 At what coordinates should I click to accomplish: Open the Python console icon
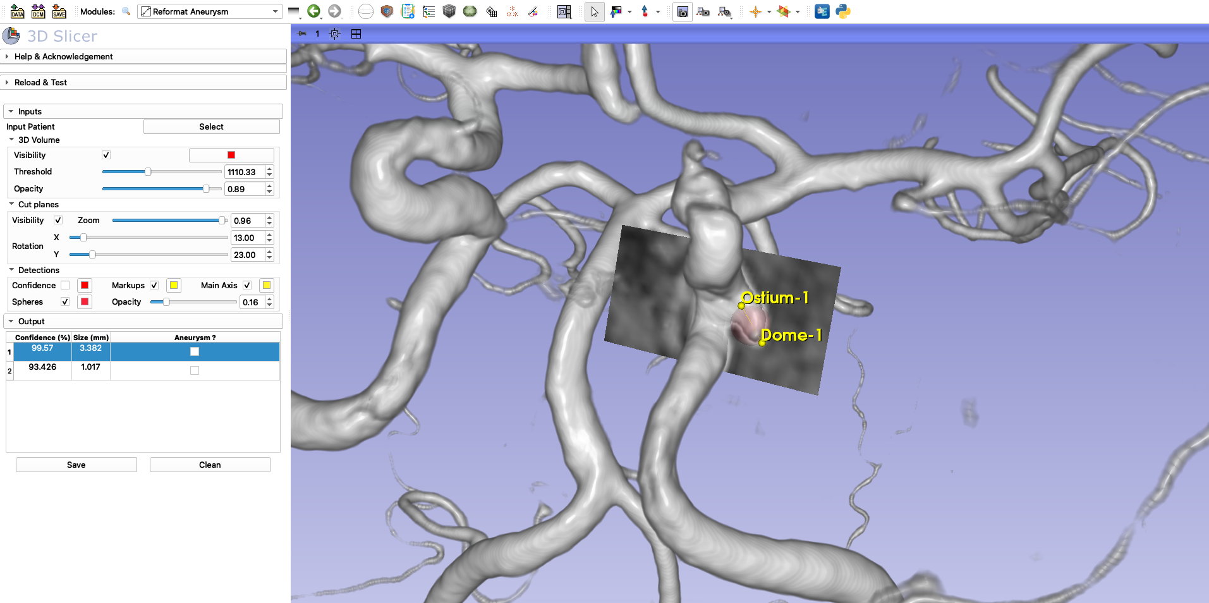coord(843,11)
